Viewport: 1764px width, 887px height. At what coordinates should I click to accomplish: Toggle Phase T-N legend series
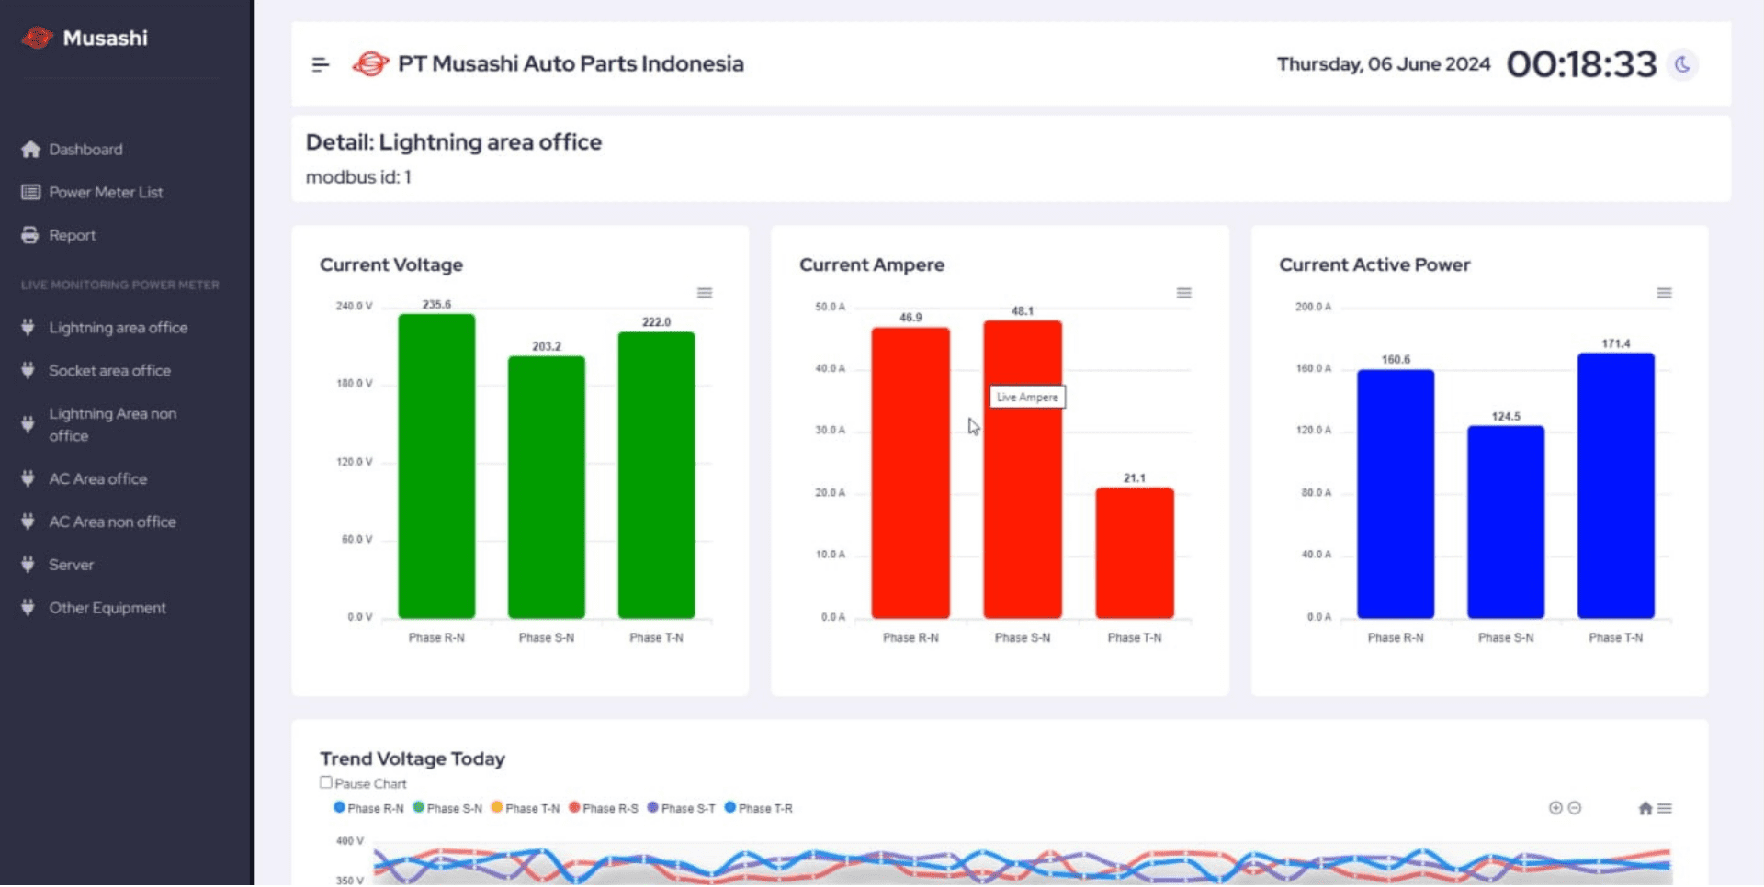coord(526,809)
